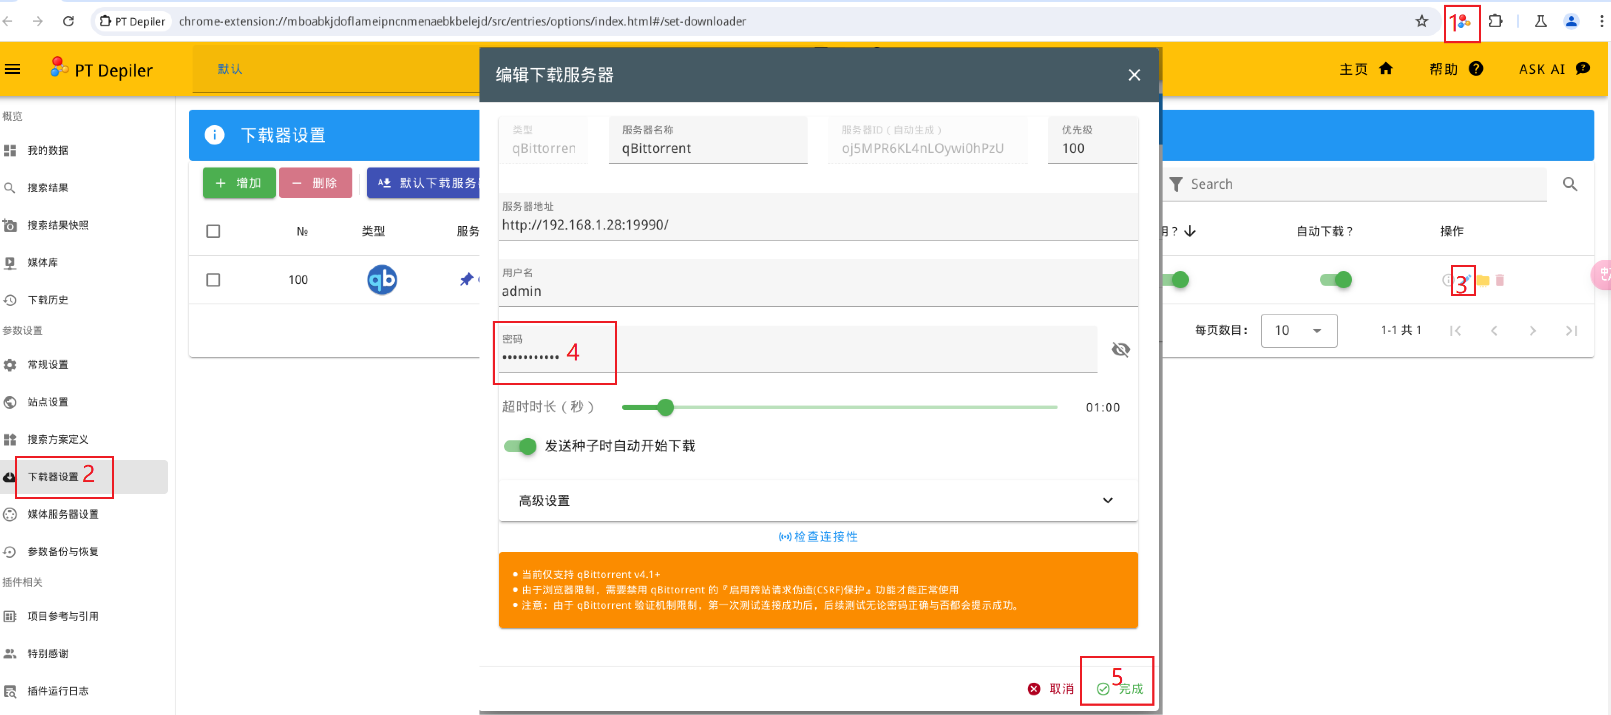
Task: Open the Chrome profile avatar
Action: [1571, 21]
